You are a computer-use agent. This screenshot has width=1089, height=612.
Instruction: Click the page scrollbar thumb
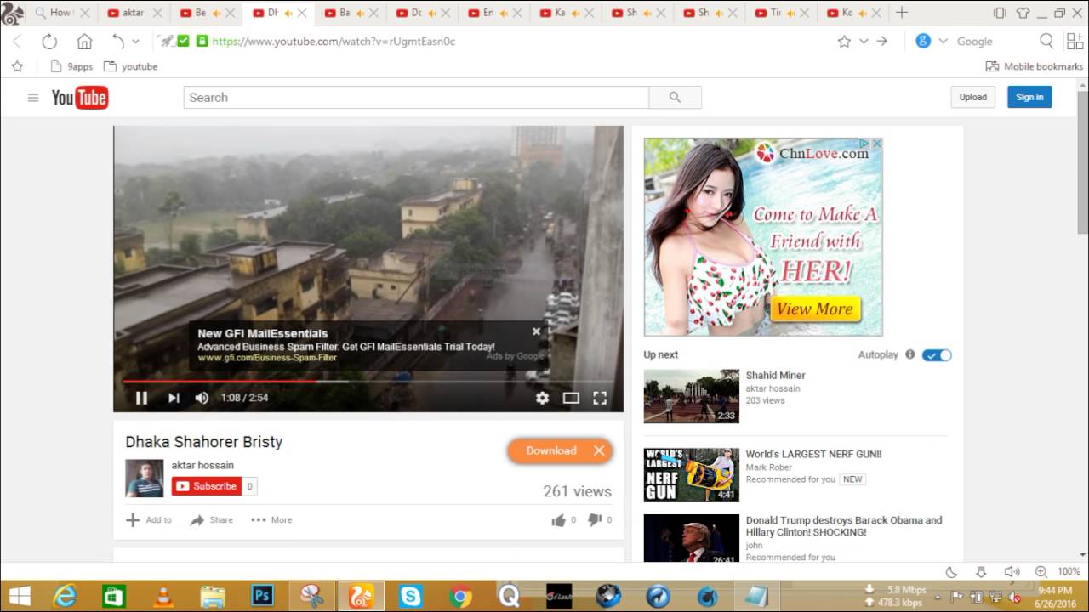click(1082, 161)
